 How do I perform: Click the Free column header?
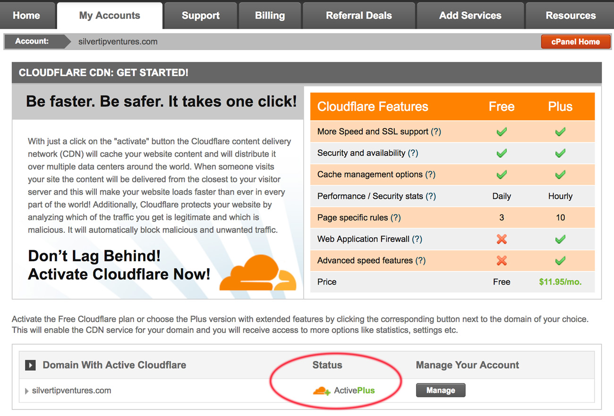[502, 107]
